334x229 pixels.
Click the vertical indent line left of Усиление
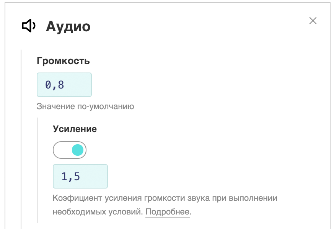pos(37,170)
